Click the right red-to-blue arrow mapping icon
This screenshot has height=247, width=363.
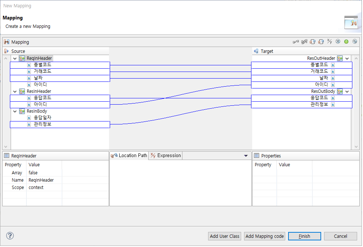tap(321, 41)
